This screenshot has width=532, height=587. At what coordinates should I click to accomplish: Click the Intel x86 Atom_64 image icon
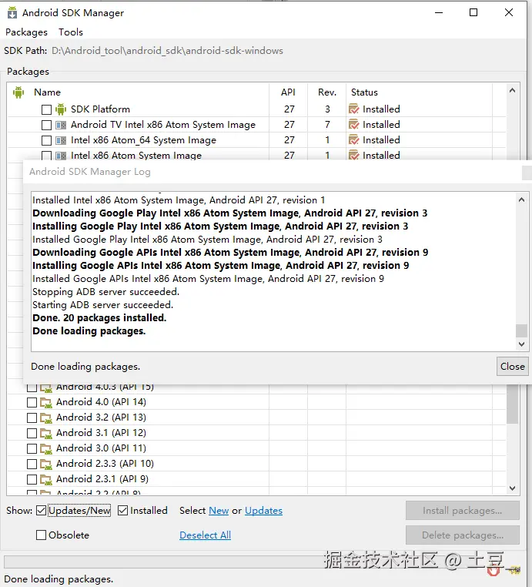click(x=61, y=140)
